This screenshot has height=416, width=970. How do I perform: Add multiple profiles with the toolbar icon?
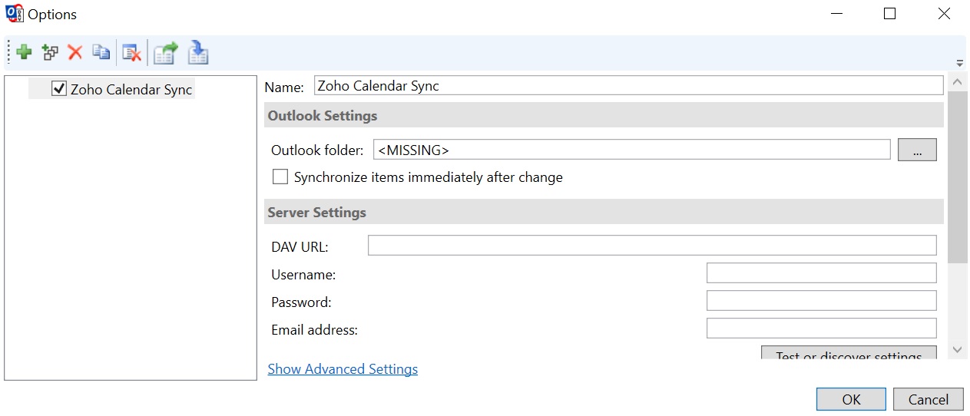click(51, 52)
